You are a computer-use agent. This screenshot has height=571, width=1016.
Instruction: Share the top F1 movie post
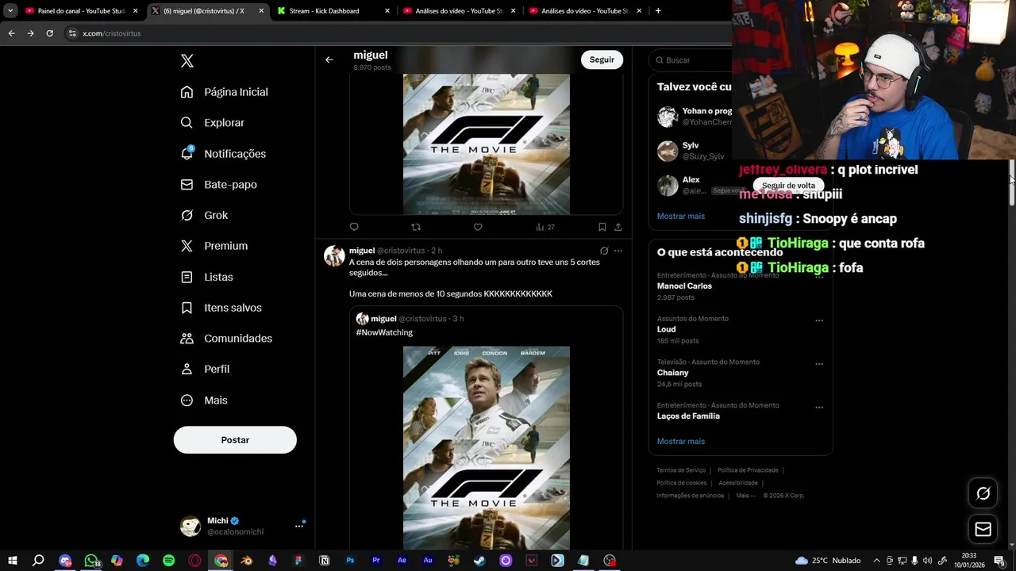pyautogui.click(x=618, y=227)
